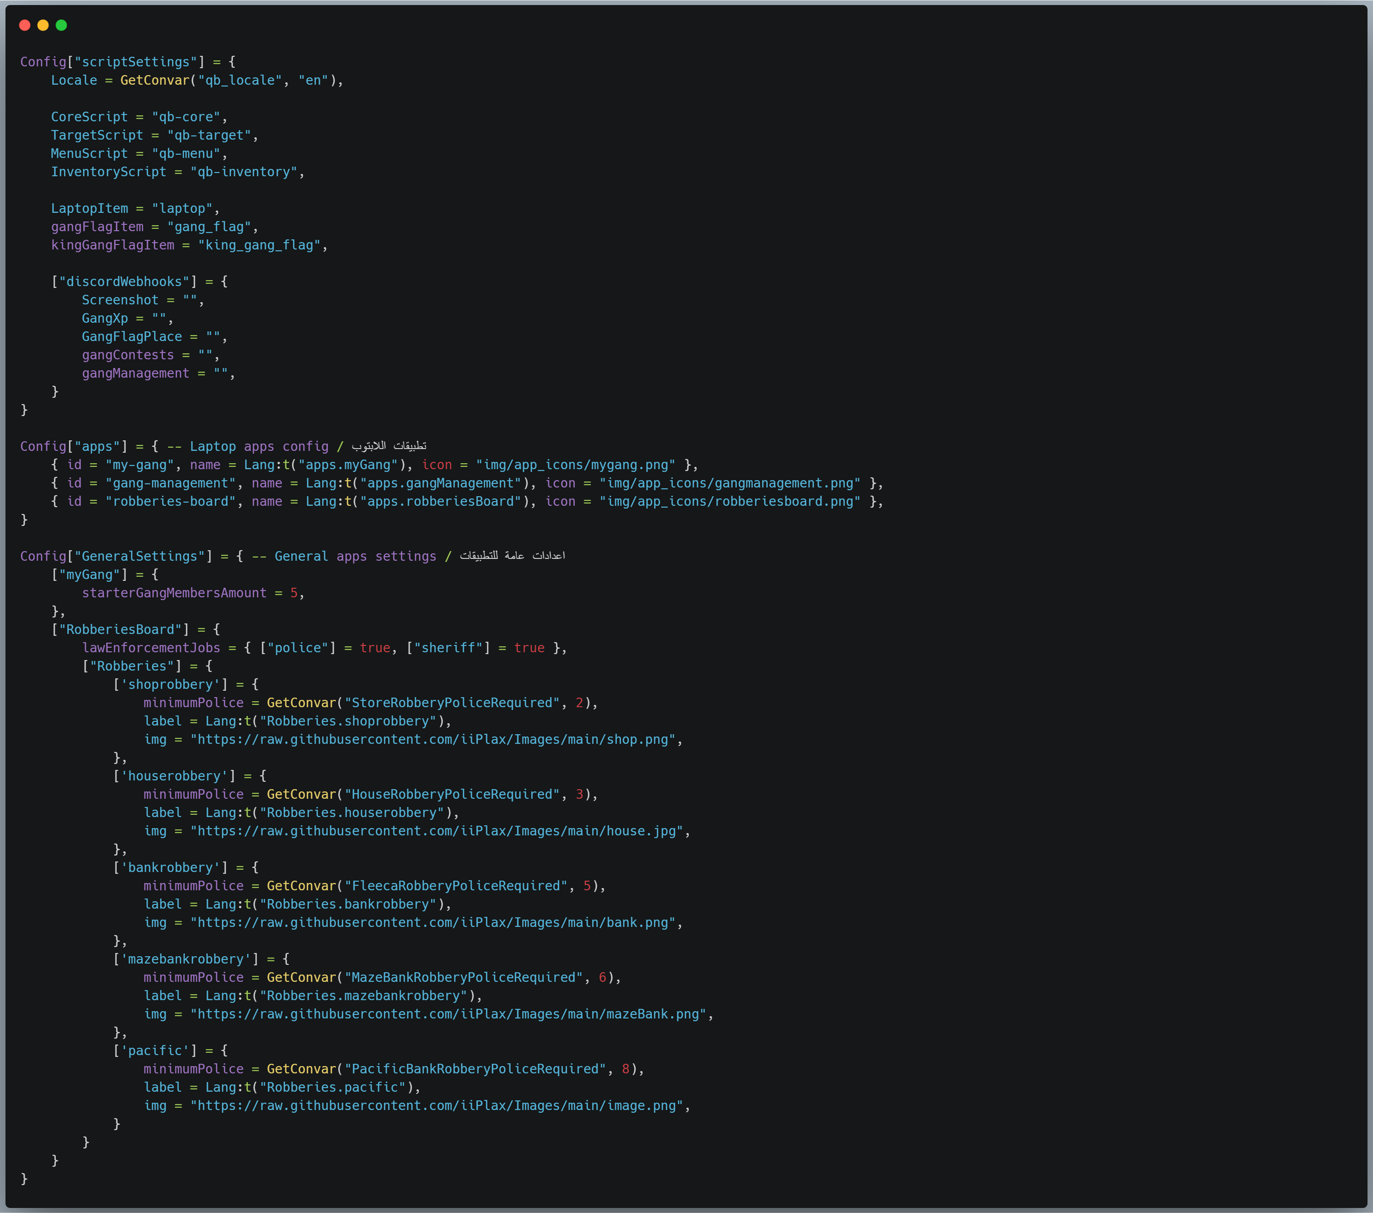Click the mazeBank.png image URL string

[x=449, y=1014]
